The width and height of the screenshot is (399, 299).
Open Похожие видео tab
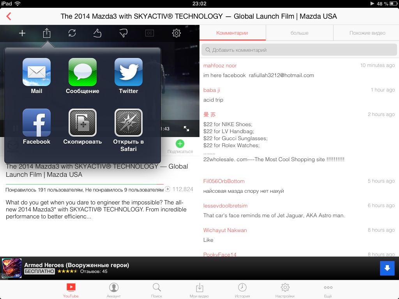[366, 33]
